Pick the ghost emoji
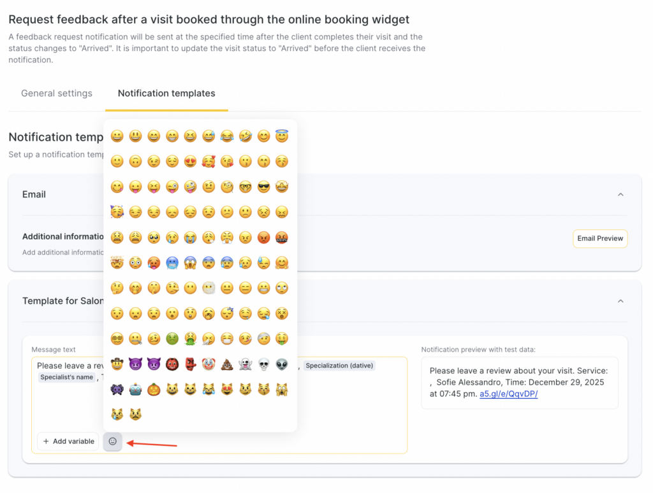The height and width of the screenshot is (493, 653). (x=246, y=366)
